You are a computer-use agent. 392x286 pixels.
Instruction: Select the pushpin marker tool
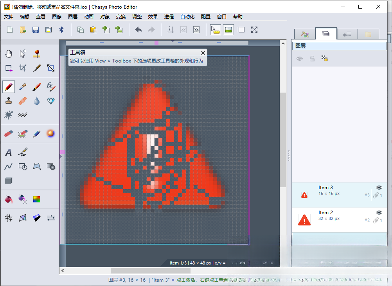[x=37, y=54]
